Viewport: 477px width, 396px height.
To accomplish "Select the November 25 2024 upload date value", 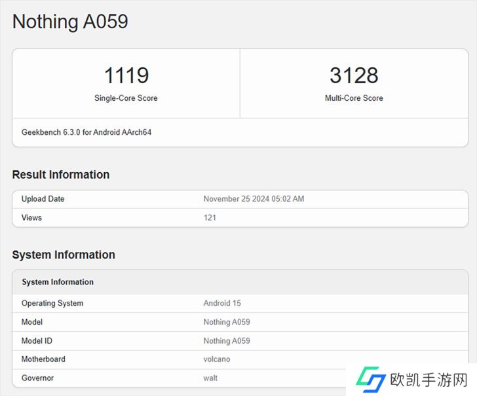I will pos(254,199).
